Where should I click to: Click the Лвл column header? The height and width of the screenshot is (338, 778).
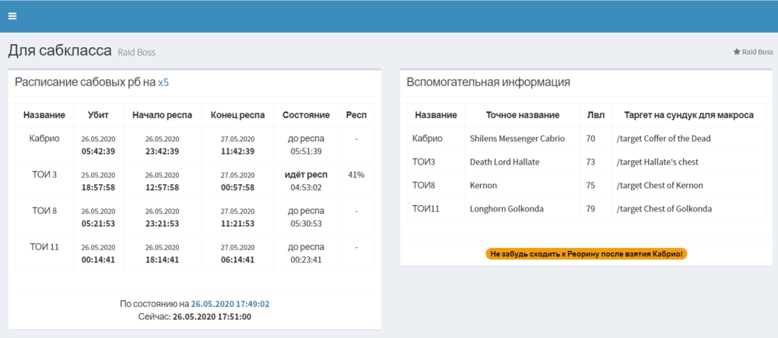[x=596, y=115]
